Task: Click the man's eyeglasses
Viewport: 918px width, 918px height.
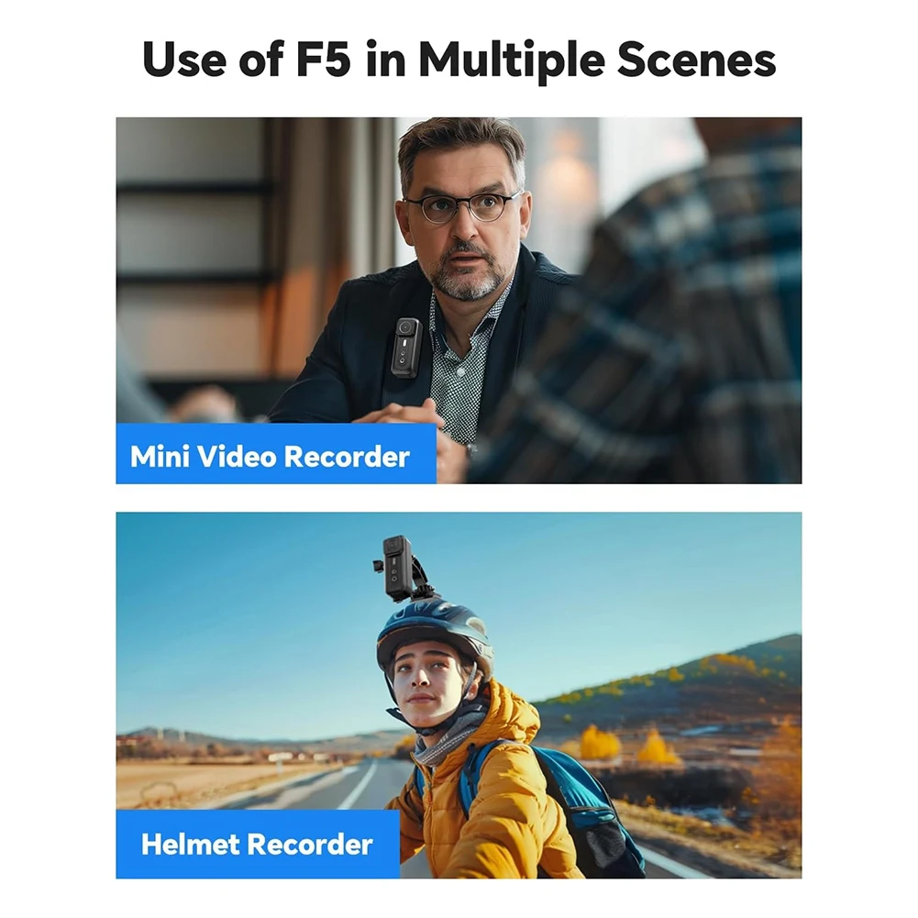Action: pyautogui.click(x=462, y=206)
